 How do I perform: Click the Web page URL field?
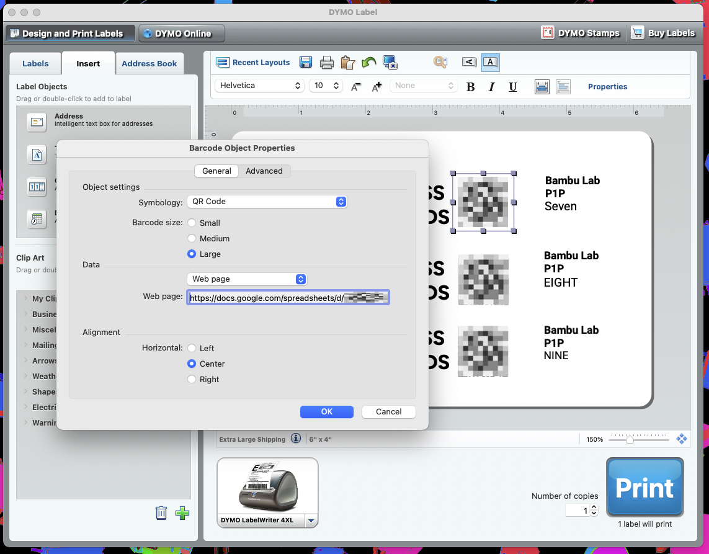point(288,298)
